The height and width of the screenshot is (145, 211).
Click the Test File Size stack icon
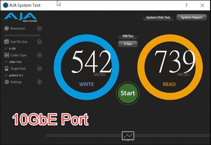[6, 42]
